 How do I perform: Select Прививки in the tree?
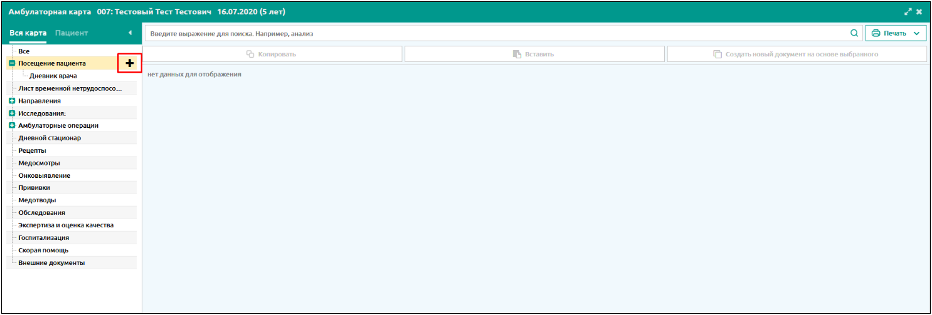[34, 187]
